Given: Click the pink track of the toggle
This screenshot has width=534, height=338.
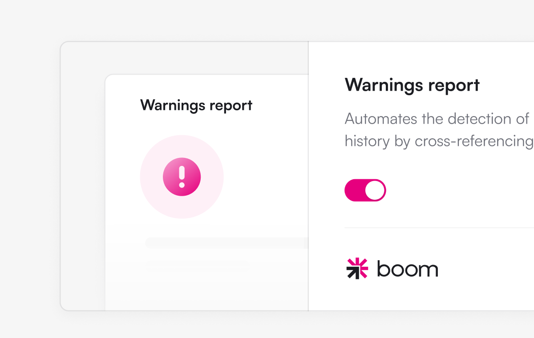Looking at the screenshot, I should 355,190.
